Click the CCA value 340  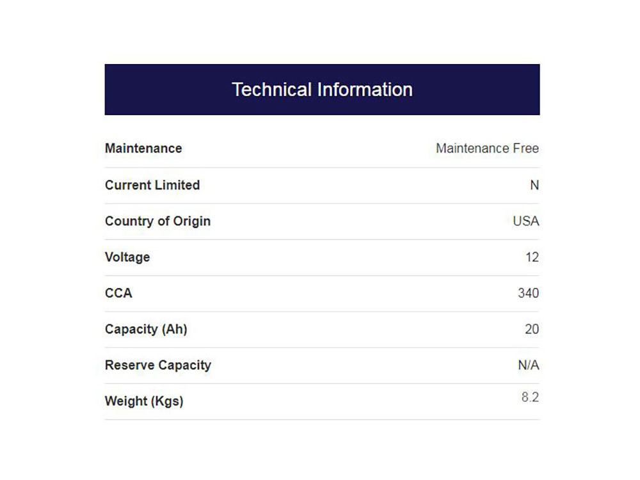click(529, 293)
